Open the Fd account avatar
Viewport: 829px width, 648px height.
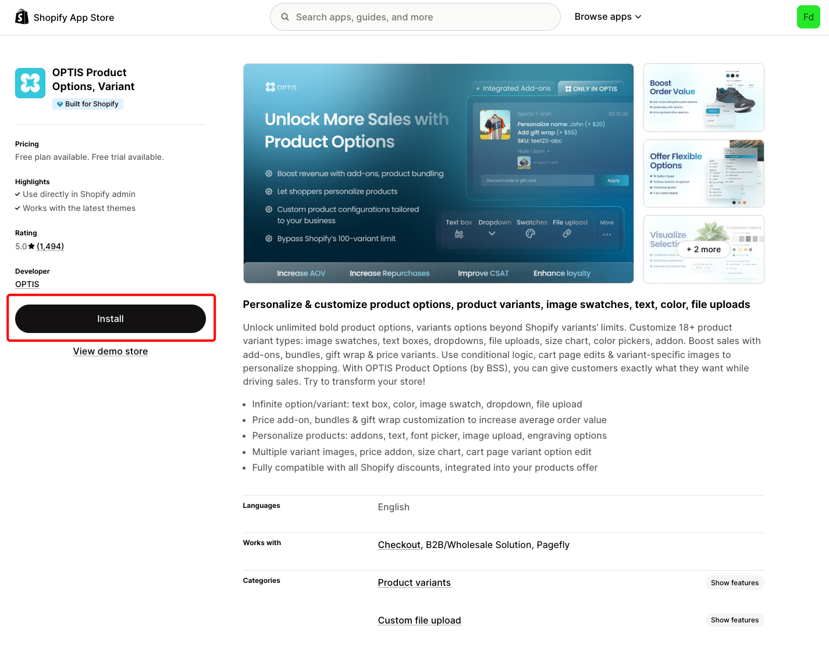click(808, 17)
